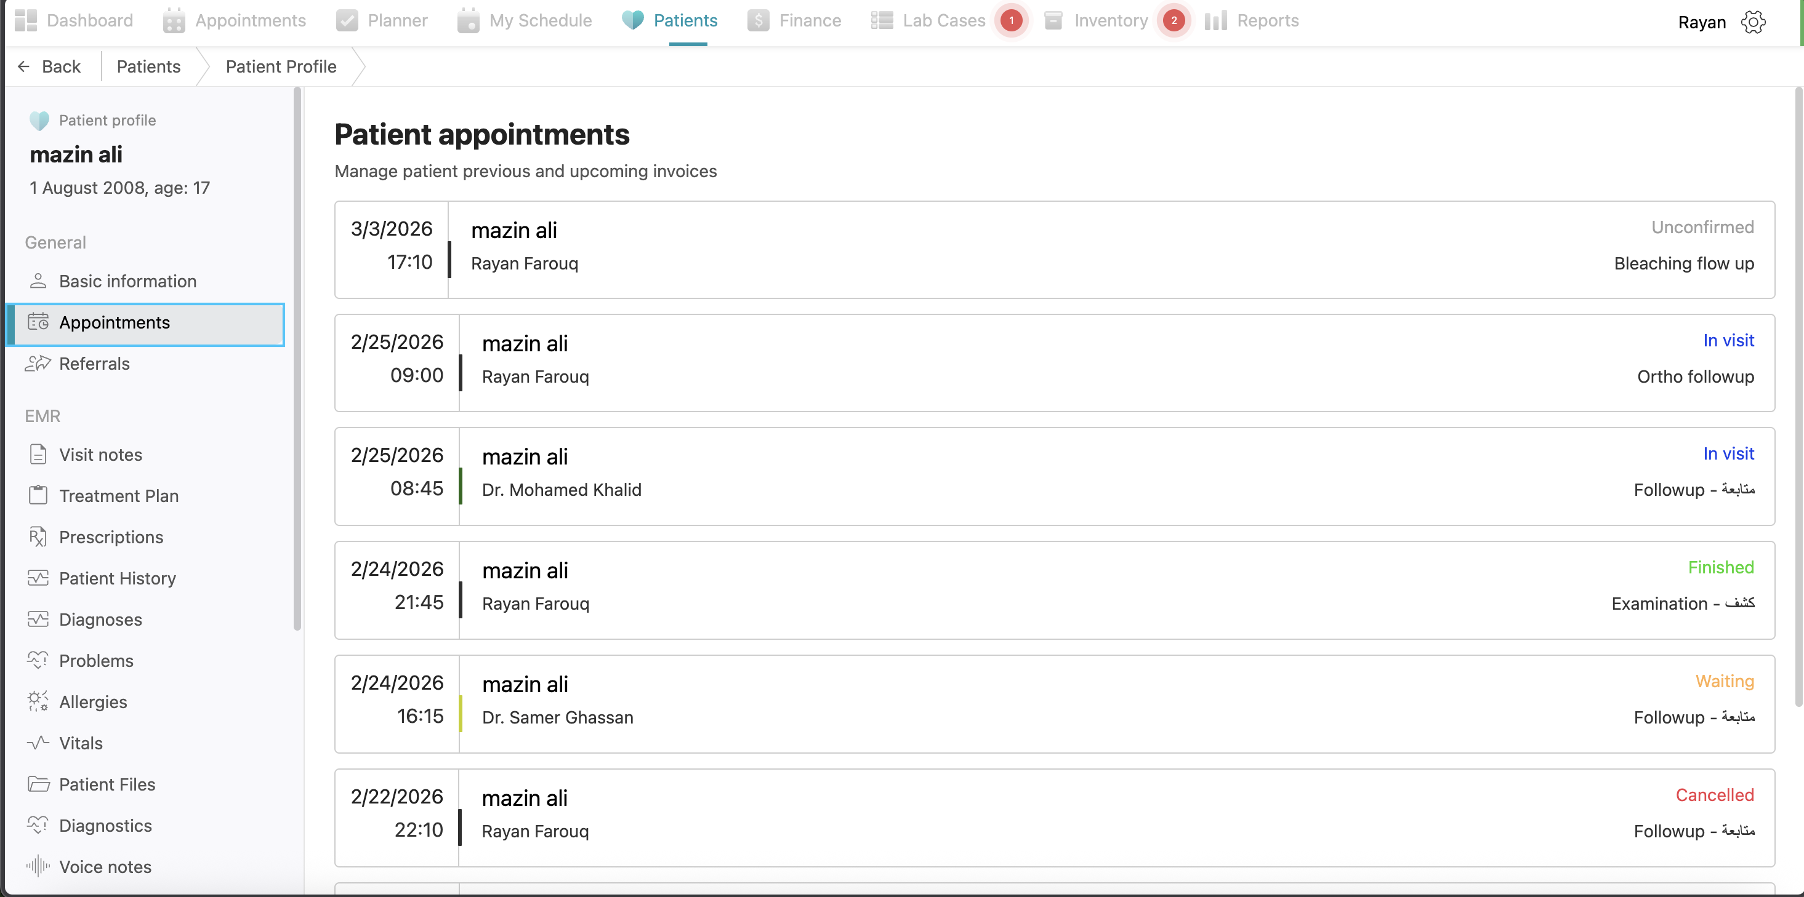Click the Dashboard grid icon
The width and height of the screenshot is (1804, 897).
pos(26,20)
